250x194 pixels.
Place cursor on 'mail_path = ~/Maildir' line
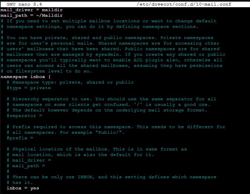32,15
